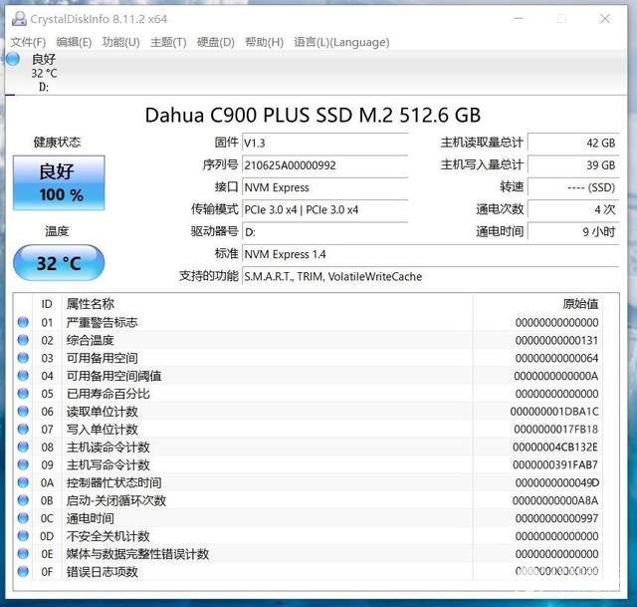637x607 pixels.
Task: Click status dot for attribute 02 综合温度
Action: coord(23,340)
